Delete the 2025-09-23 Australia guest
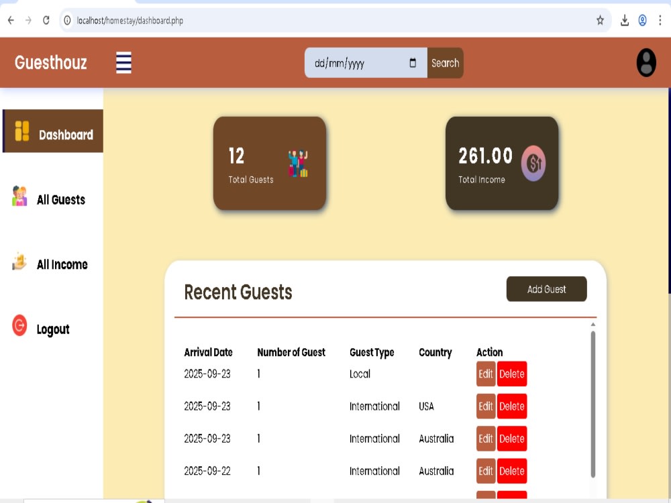The width and height of the screenshot is (671, 503). click(x=512, y=439)
